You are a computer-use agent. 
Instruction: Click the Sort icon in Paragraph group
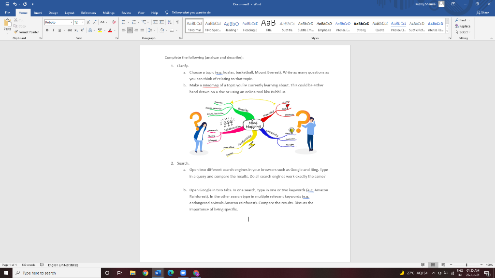point(170,22)
